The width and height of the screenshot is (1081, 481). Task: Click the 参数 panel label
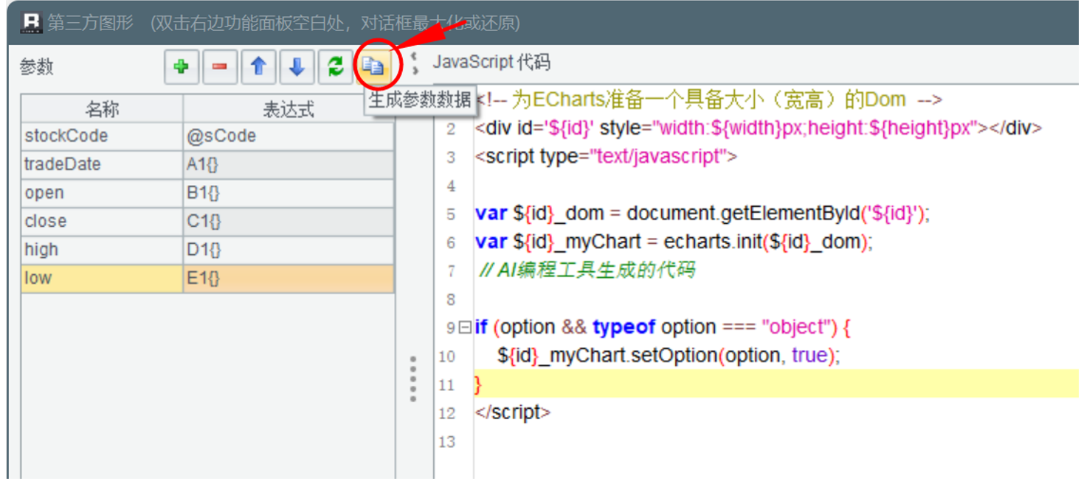[37, 67]
